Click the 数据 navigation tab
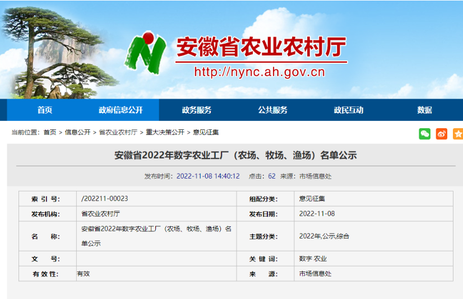The width and height of the screenshot is (463, 299). click(424, 110)
